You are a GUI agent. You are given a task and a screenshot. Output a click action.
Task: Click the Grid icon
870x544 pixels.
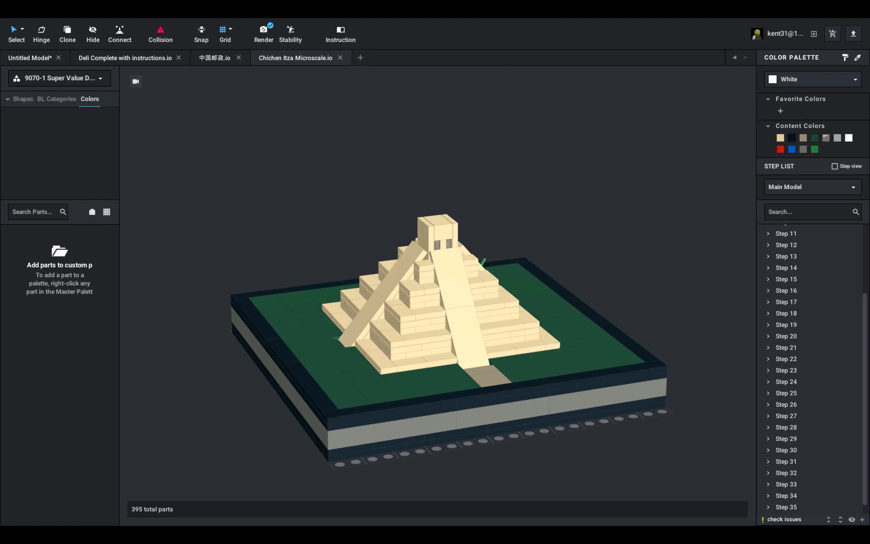[222, 30]
